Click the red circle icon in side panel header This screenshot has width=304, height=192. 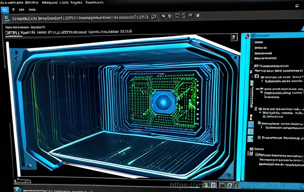pyautogui.click(x=247, y=36)
